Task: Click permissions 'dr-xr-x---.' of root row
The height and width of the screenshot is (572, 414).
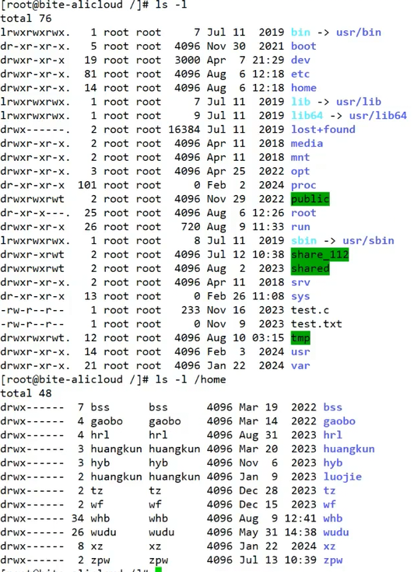Action: 36,213
